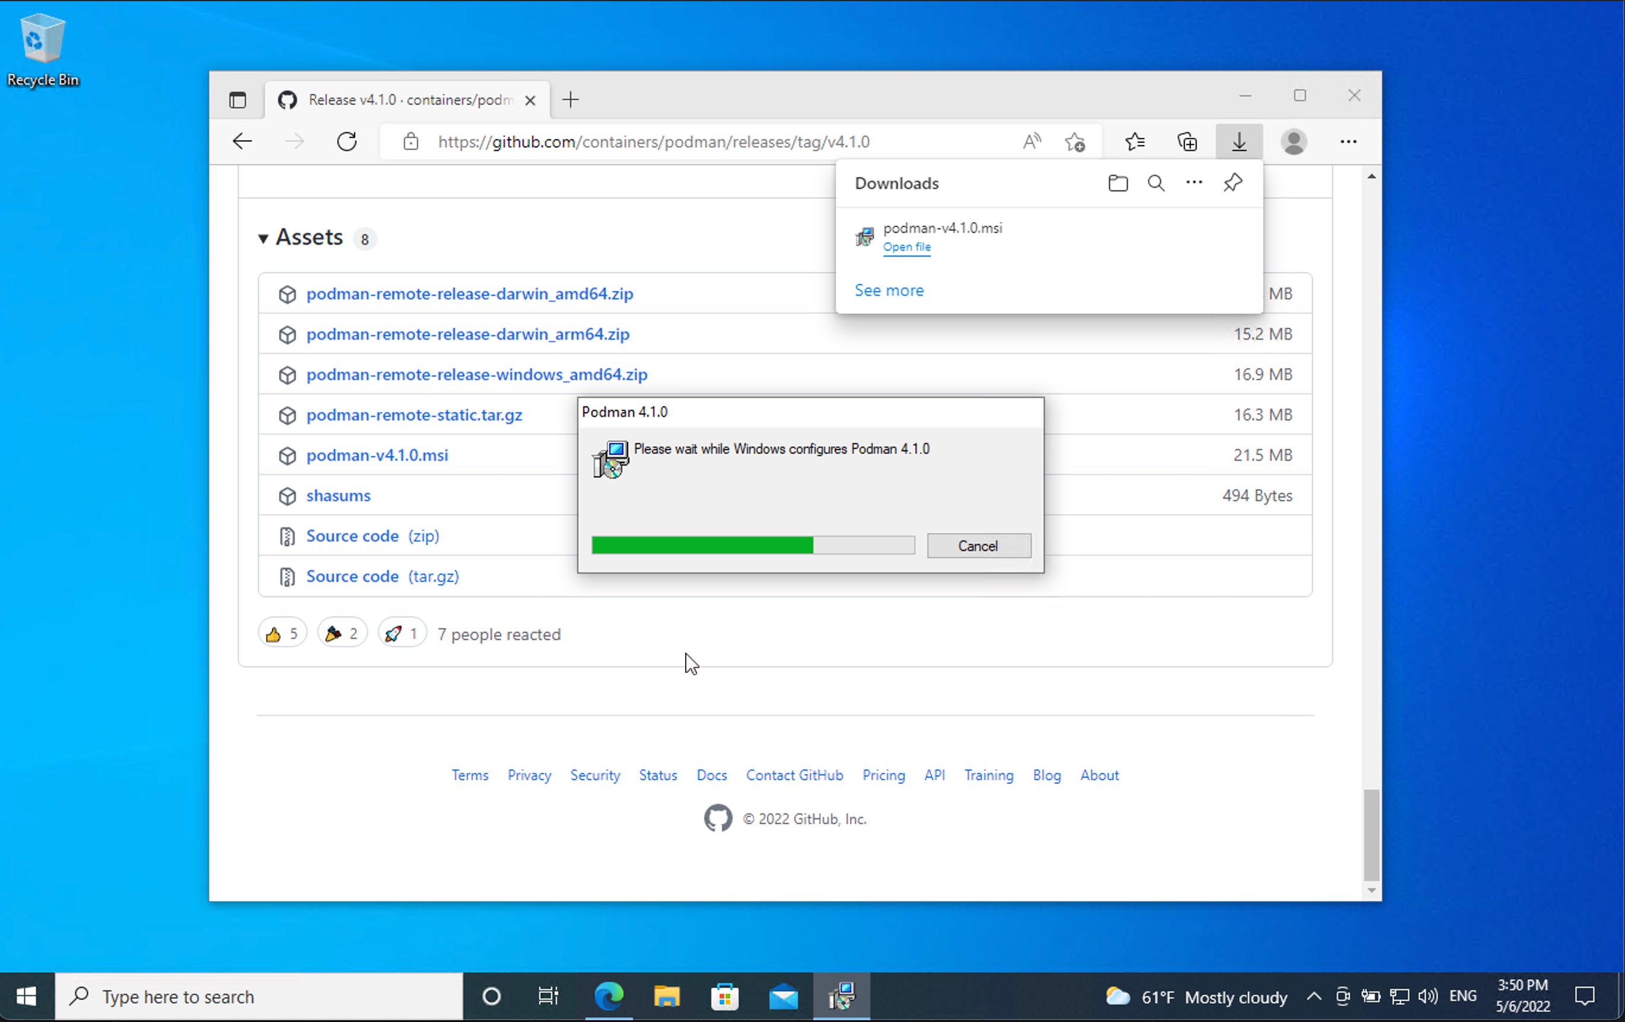Click the favorites/collections icon

1136,141
